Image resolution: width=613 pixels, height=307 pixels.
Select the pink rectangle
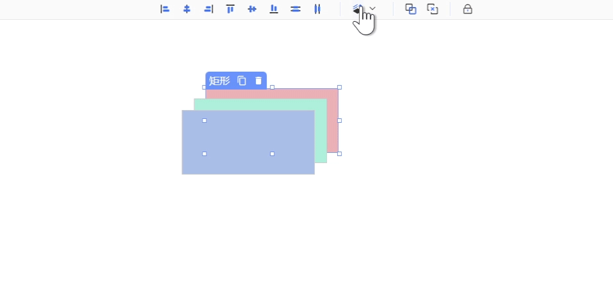pyautogui.click(x=332, y=121)
